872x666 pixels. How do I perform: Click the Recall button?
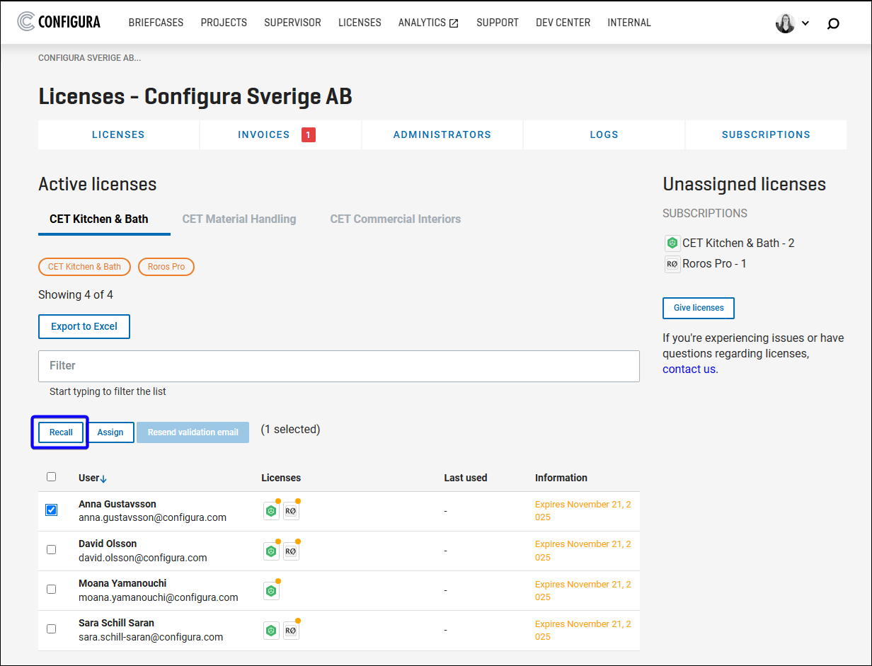coord(61,432)
